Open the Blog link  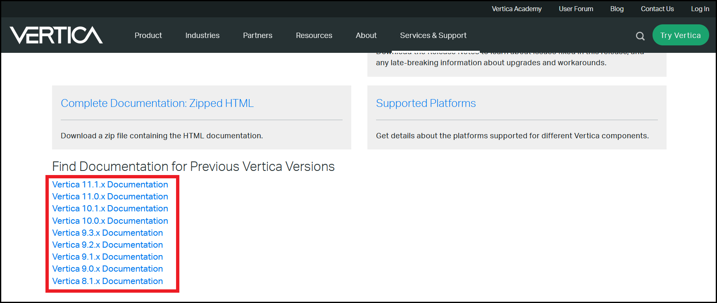pyautogui.click(x=617, y=9)
